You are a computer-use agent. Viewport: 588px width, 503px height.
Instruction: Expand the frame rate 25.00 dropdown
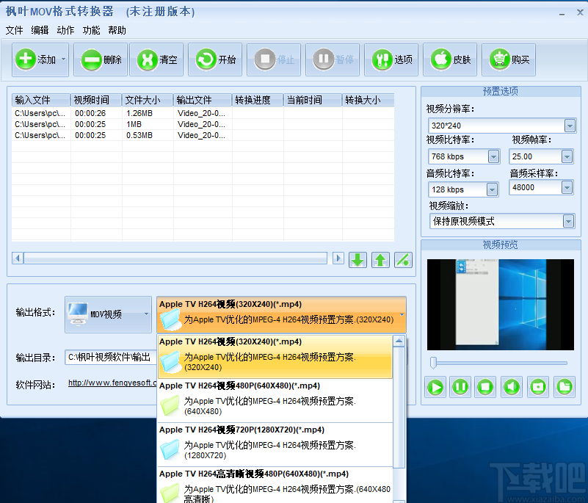click(567, 156)
